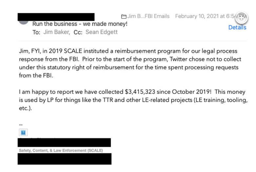This screenshot has width=256, height=172.
Task: Open the Jim B...FBI Emails mailbox folder
Action: coord(145,16)
